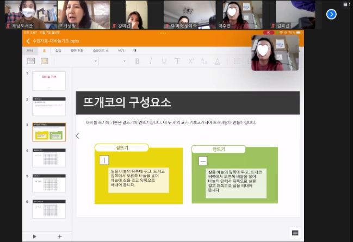This screenshot has width=353, height=242.
Task: Collapse the slide panel with the left chevron
Action: pos(77,135)
